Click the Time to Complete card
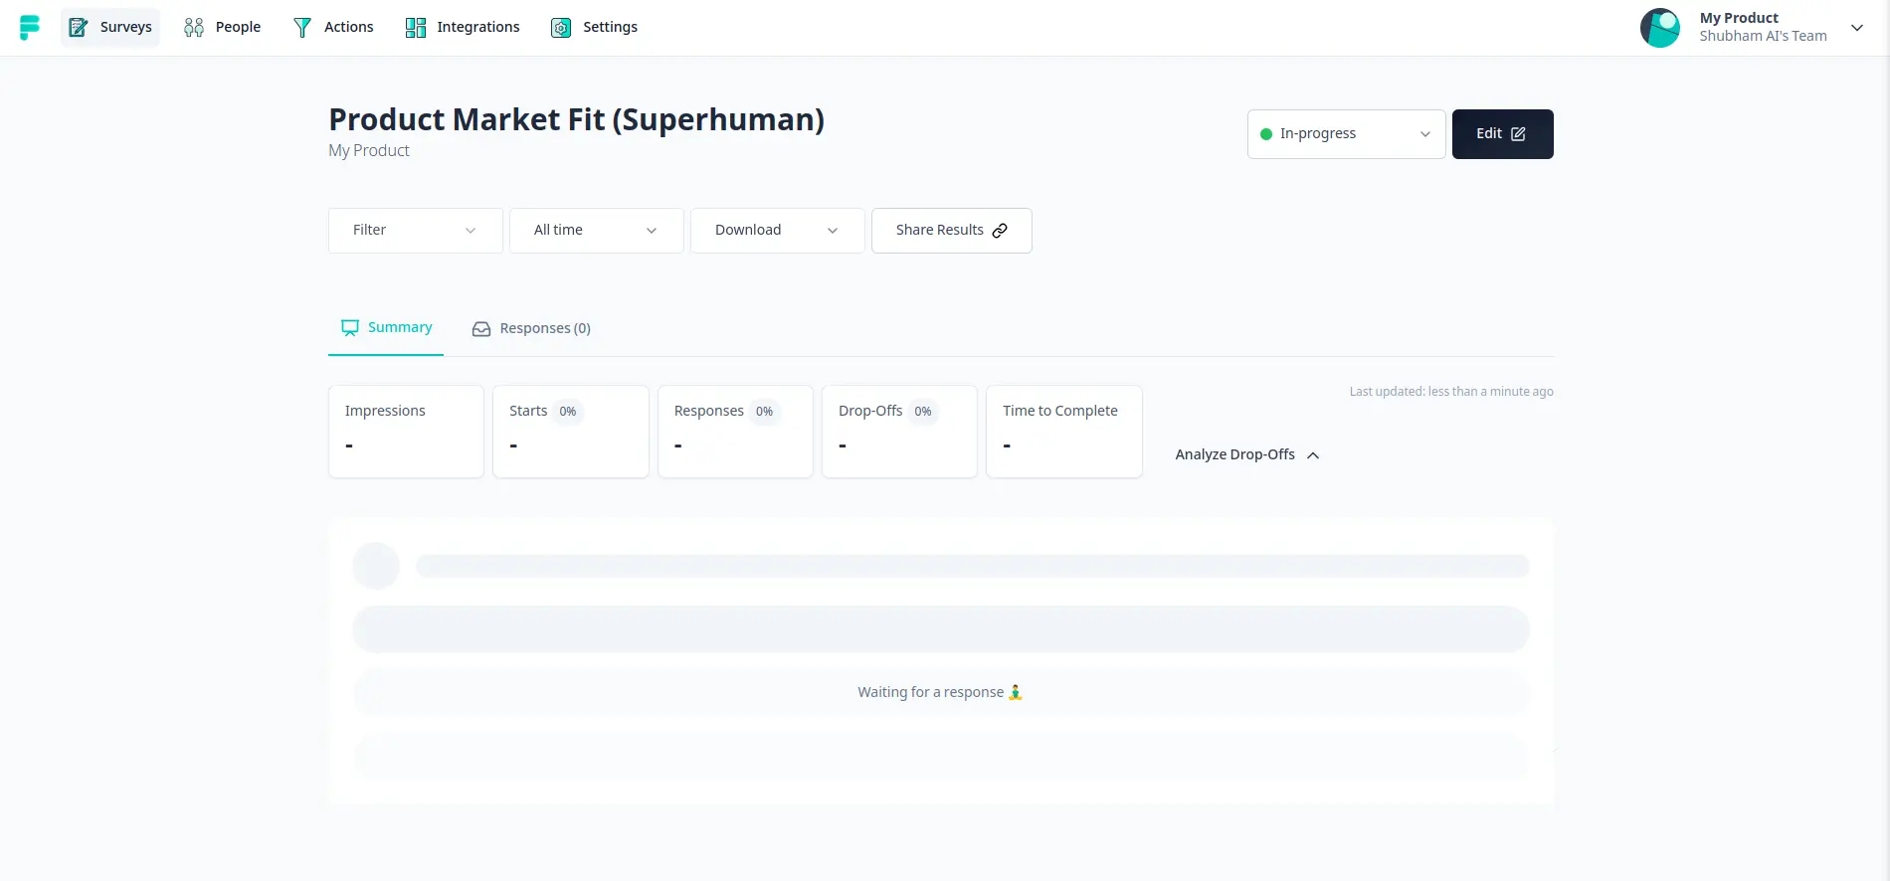The image size is (1890, 881). [1064, 432]
